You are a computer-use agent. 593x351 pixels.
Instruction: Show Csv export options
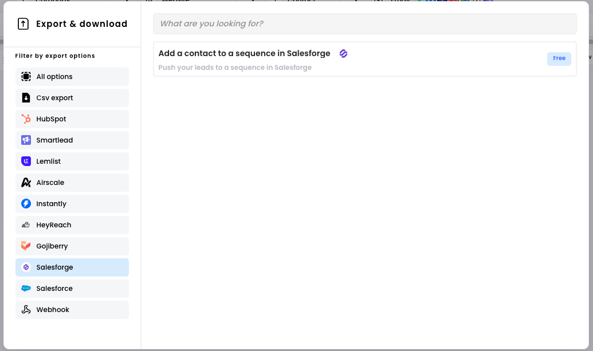(x=72, y=98)
